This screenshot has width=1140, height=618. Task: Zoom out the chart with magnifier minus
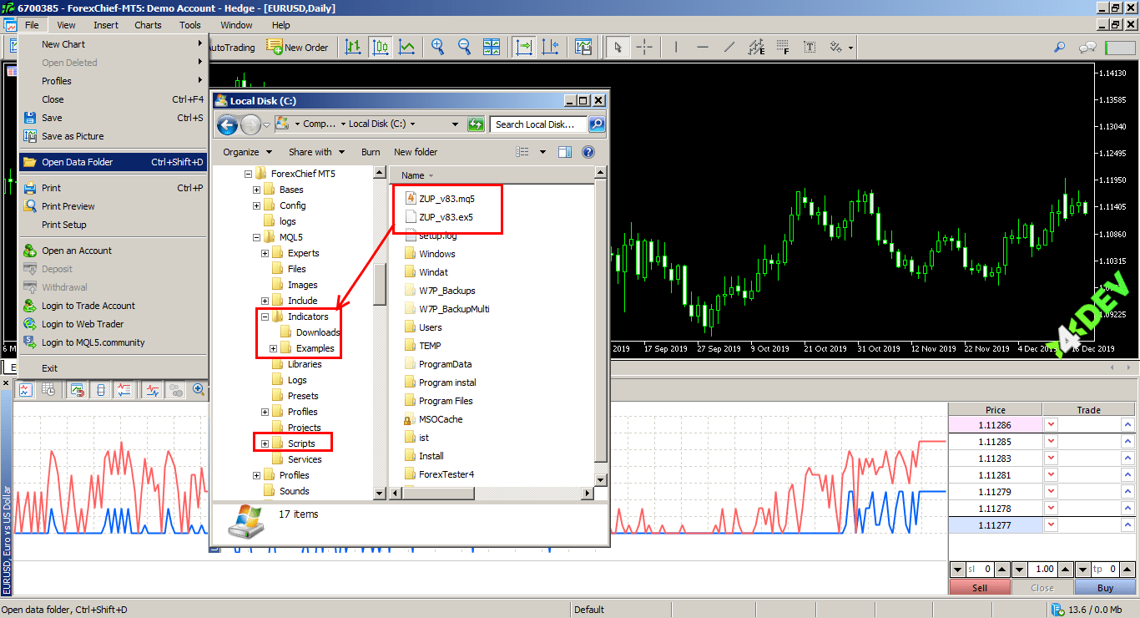pos(464,48)
